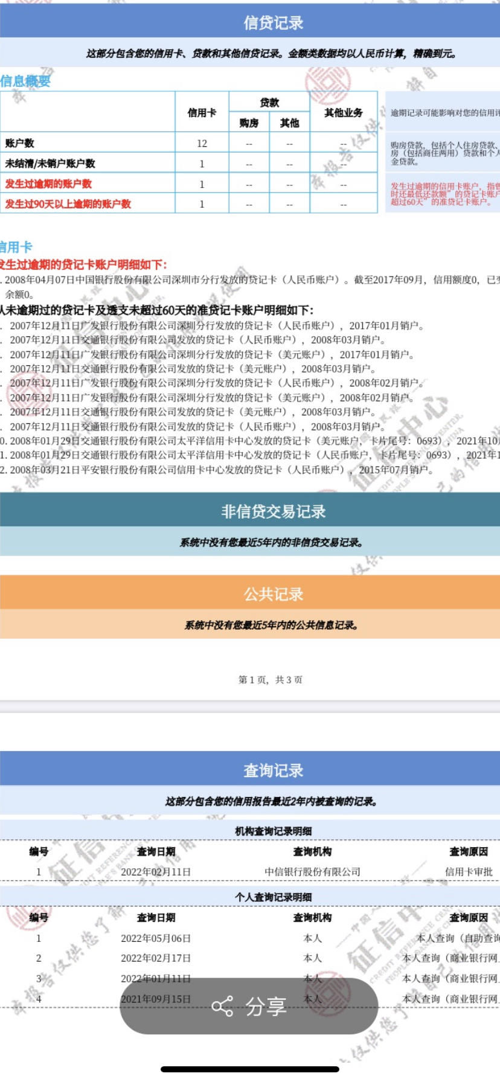Select the 购房贷款，包括个人住房贷款 side note
The image size is (500, 1082).
click(443, 153)
